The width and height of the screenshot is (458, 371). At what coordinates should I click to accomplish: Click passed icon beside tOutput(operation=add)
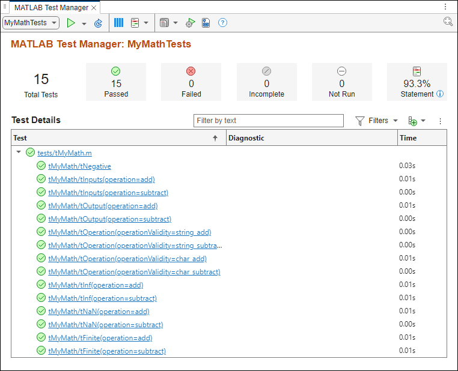pos(41,205)
